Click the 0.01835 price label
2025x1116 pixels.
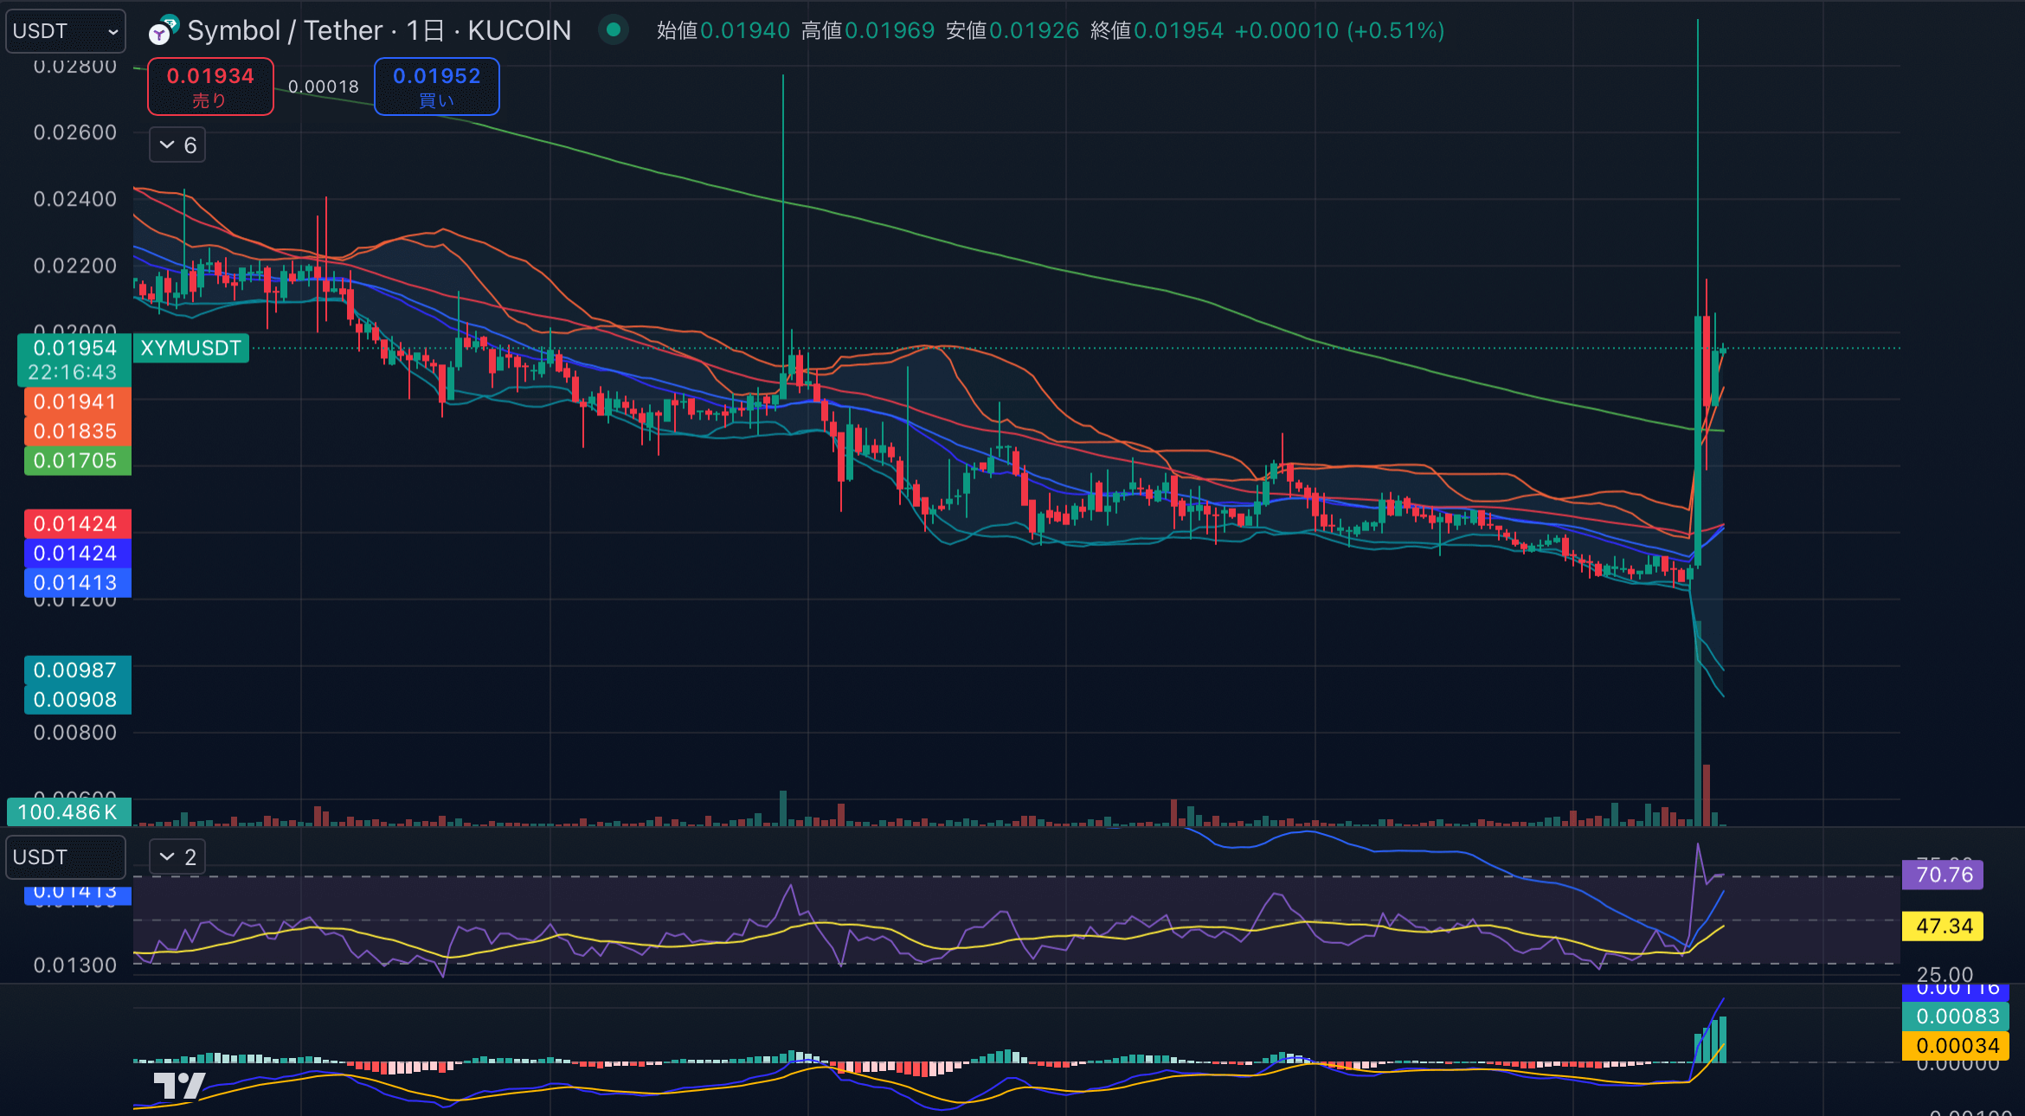pyautogui.click(x=76, y=431)
